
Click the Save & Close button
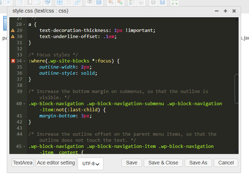click(x=163, y=163)
